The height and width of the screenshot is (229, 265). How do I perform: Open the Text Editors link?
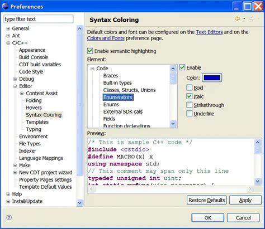click(209, 32)
